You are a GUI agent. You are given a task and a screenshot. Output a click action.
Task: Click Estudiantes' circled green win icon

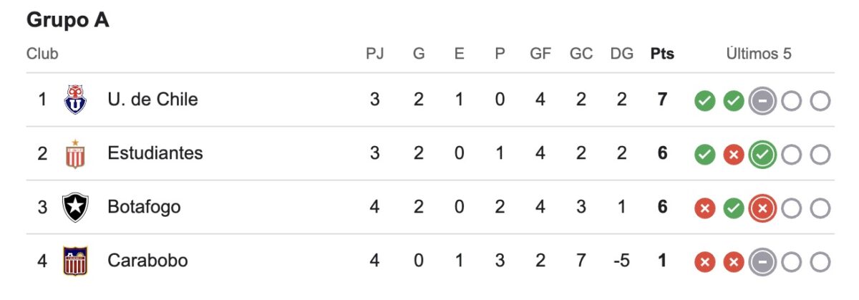(762, 155)
